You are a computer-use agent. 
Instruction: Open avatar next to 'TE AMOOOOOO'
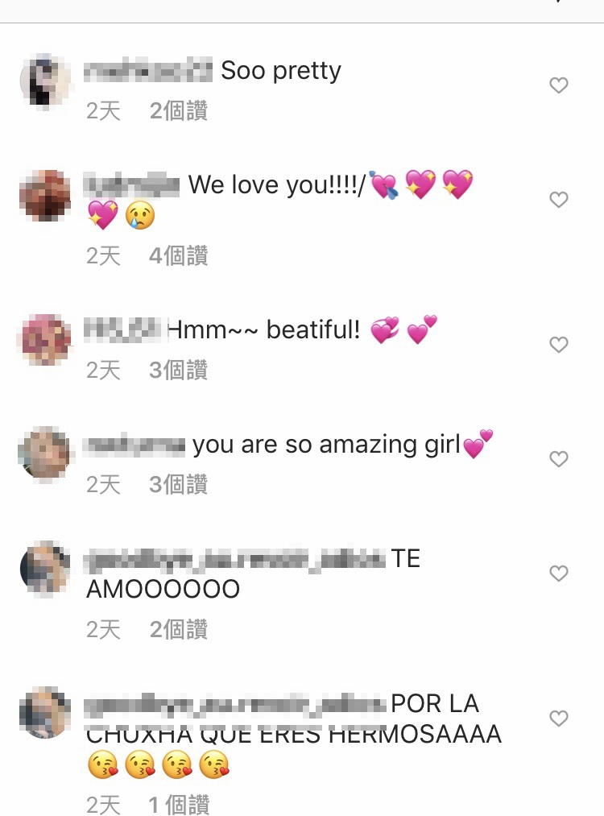[45, 569]
